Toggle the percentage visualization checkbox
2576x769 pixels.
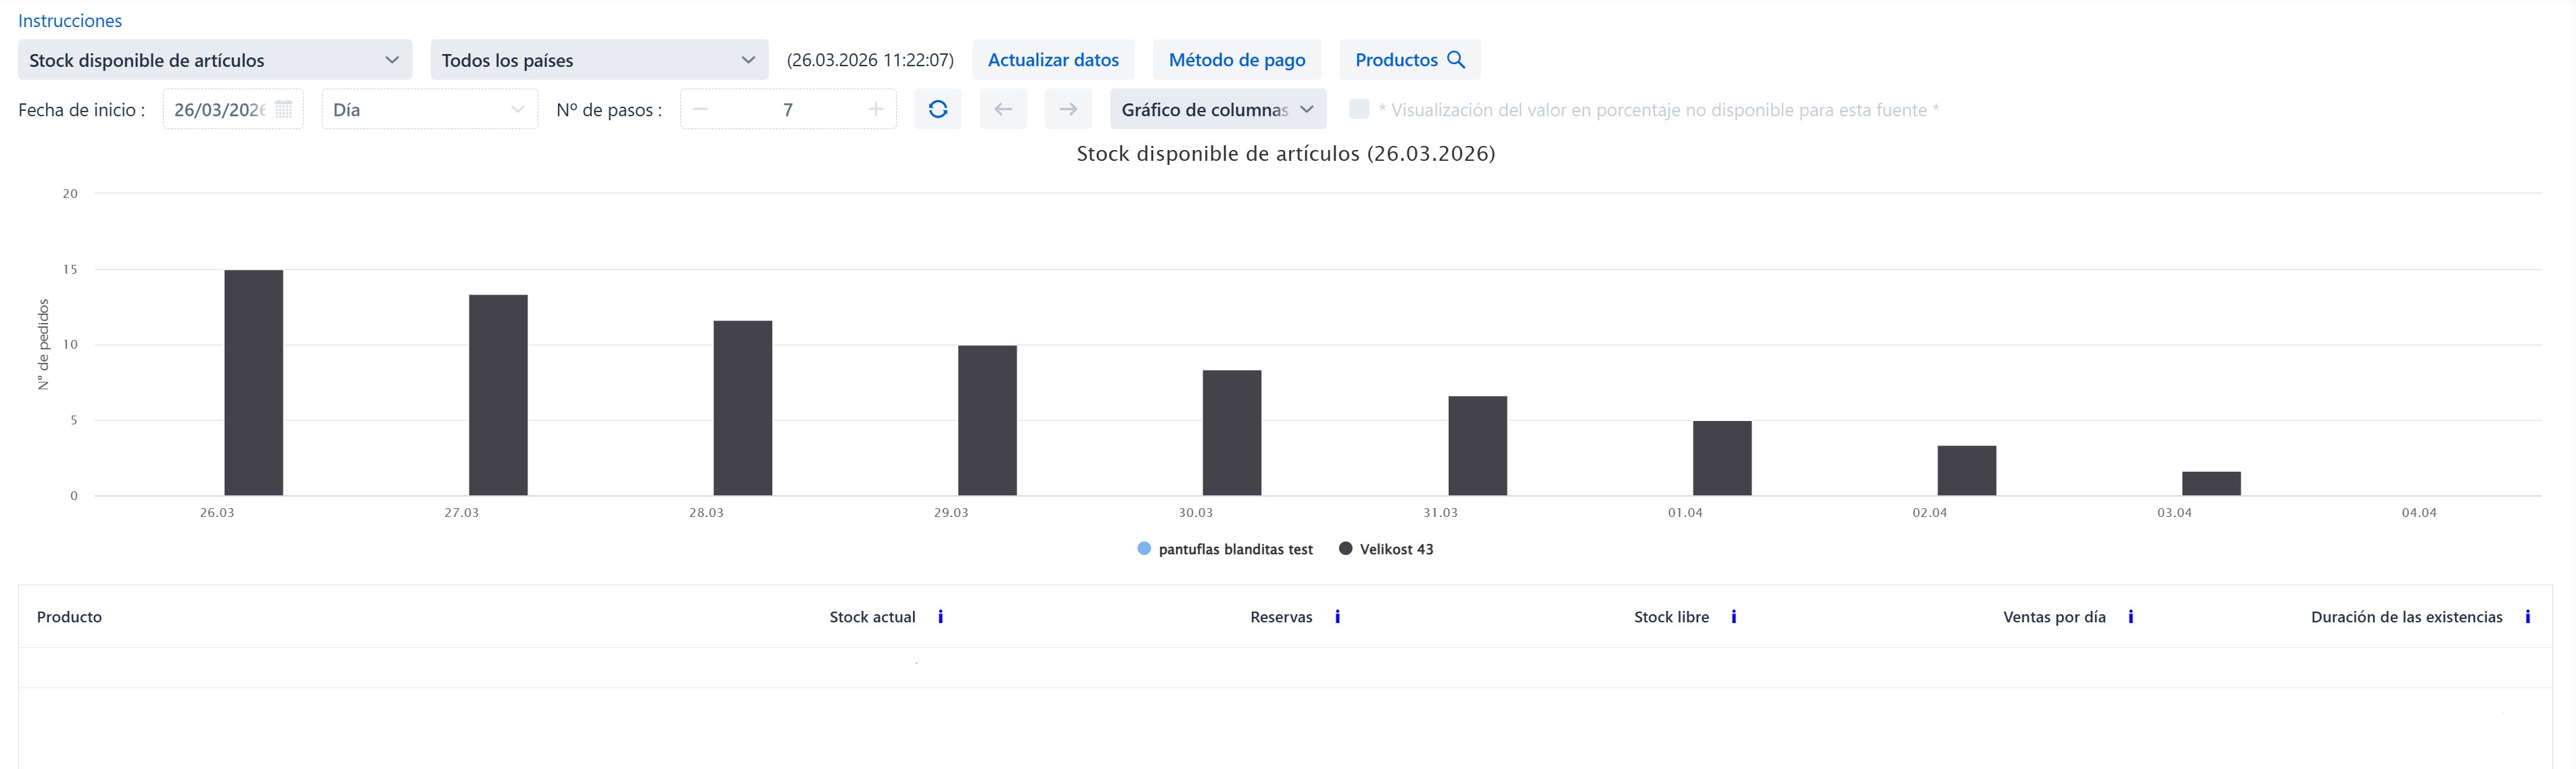click(1359, 109)
